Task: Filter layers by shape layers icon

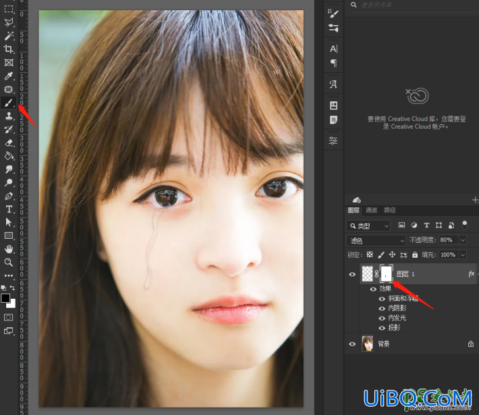Action: (x=439, y=225)
